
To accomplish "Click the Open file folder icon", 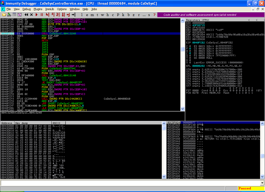I will [4, 15].
